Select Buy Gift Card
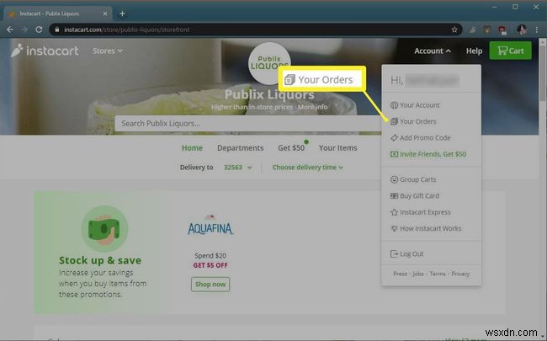 415,196
